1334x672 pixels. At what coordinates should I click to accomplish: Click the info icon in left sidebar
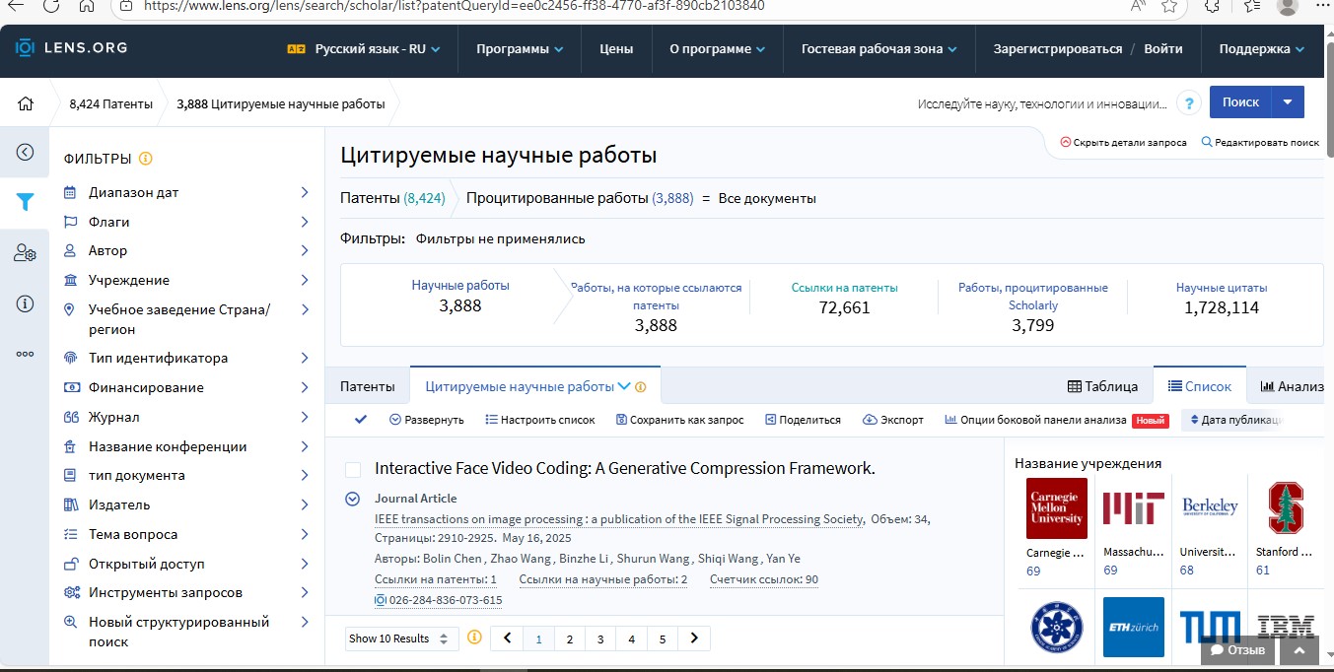[25, 303]
